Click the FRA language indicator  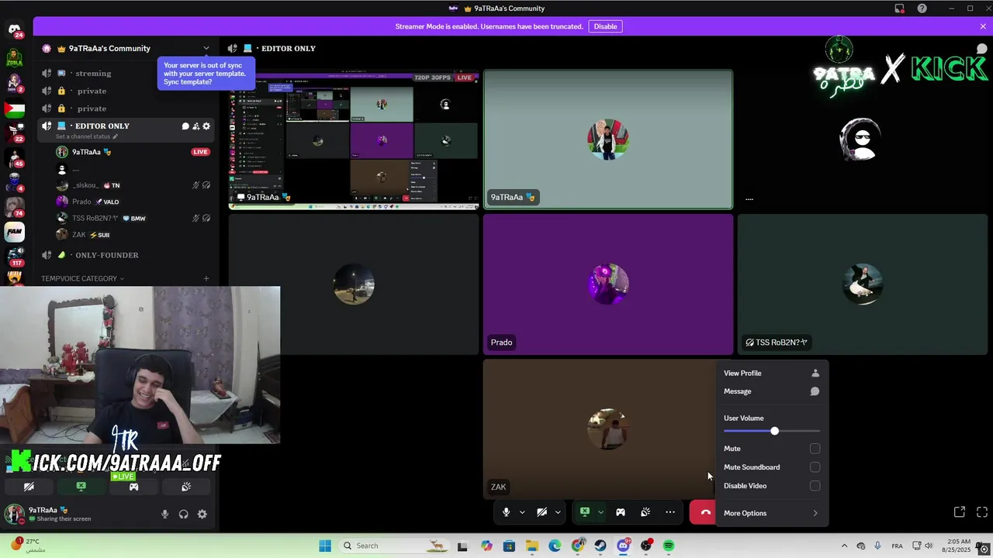point(898,546)
